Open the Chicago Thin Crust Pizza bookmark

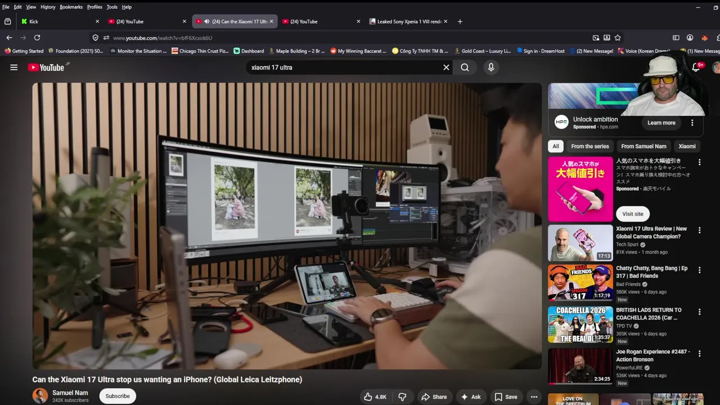[200, 51]
